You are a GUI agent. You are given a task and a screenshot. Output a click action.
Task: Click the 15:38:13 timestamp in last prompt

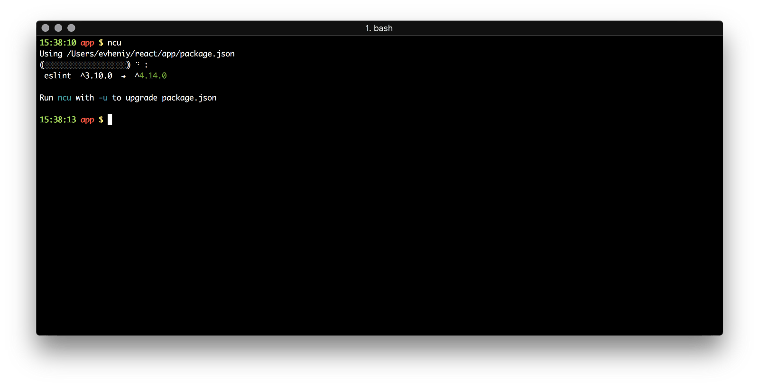(x=57, y=120)
